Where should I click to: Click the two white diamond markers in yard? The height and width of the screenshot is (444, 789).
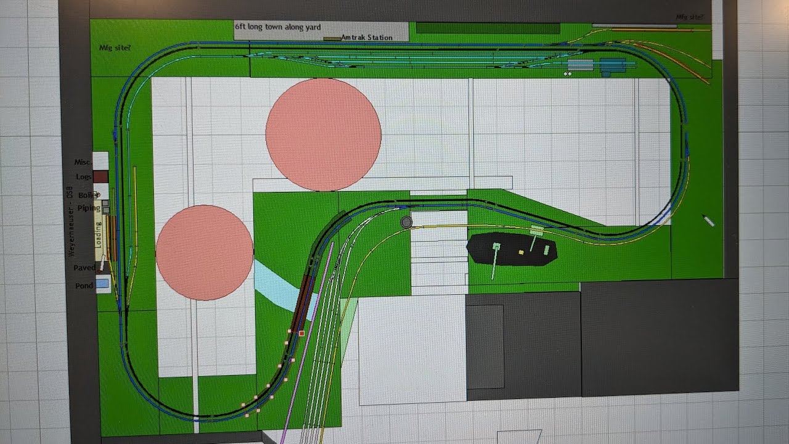(x=568, y=74)
